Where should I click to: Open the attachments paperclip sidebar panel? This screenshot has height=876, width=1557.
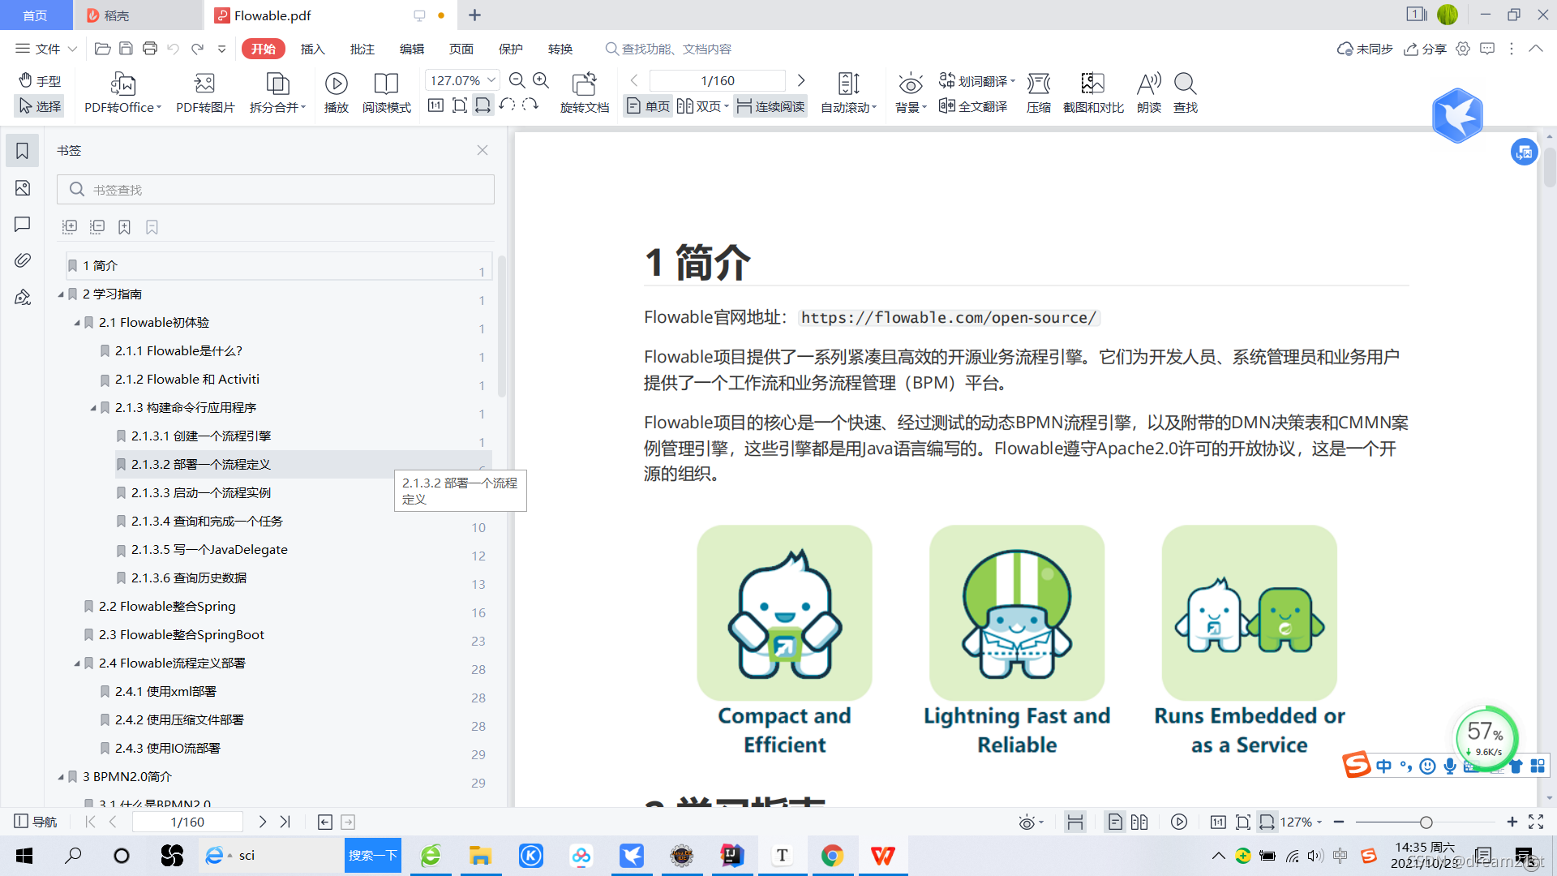[23, 260]
